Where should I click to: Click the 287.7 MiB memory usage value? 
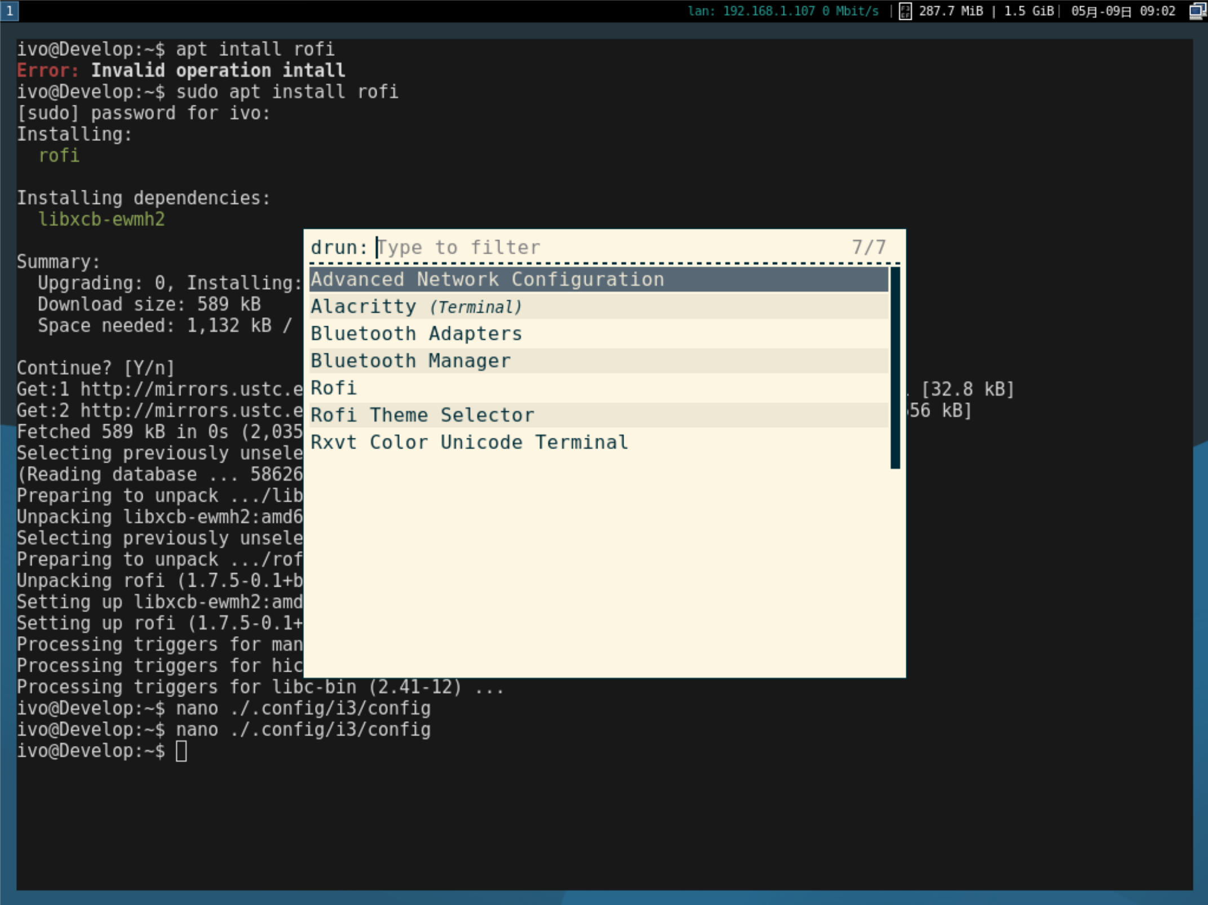950,11
